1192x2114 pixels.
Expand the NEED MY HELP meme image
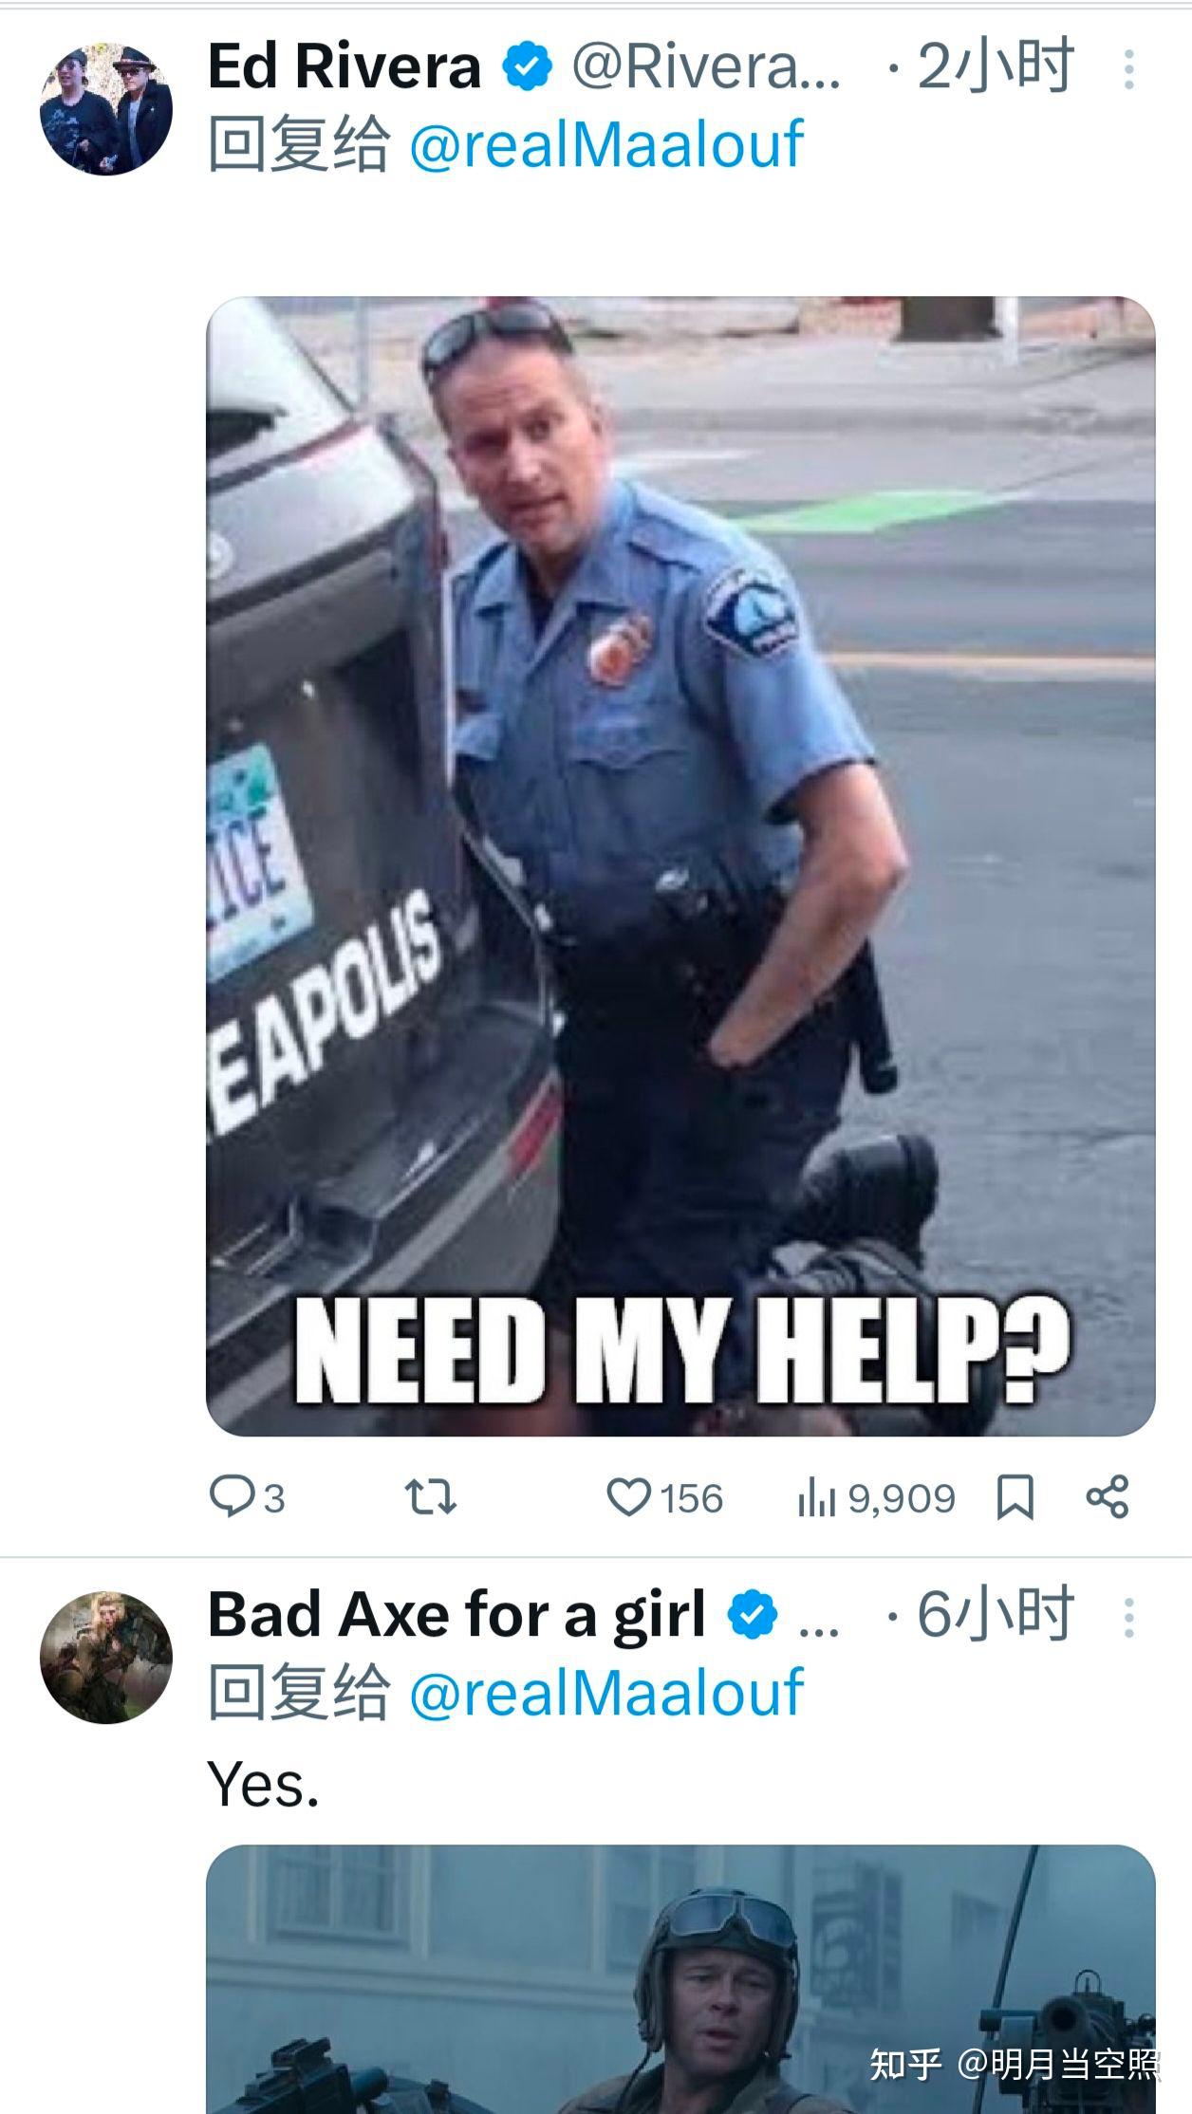[x=680, y=866]
